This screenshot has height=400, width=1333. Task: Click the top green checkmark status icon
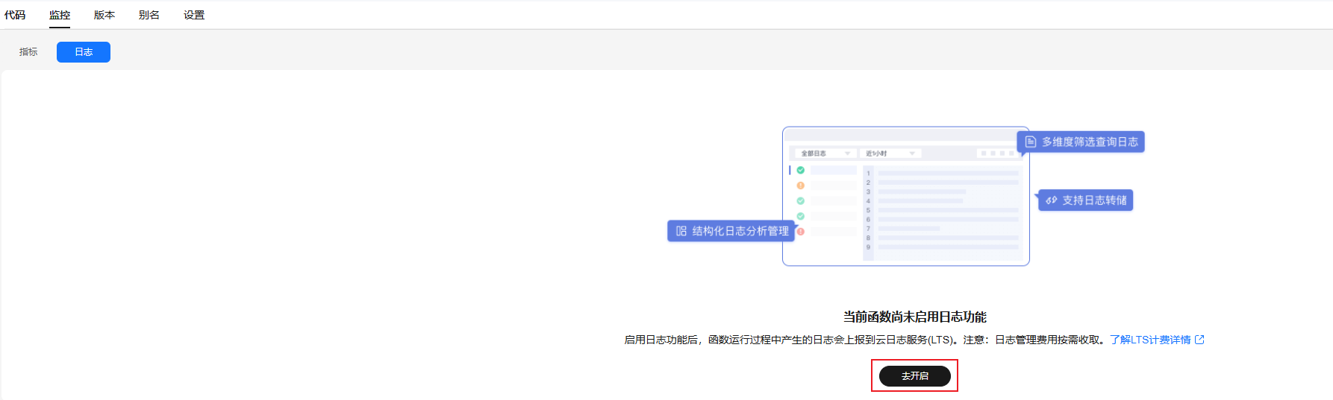tap(801, 170)
